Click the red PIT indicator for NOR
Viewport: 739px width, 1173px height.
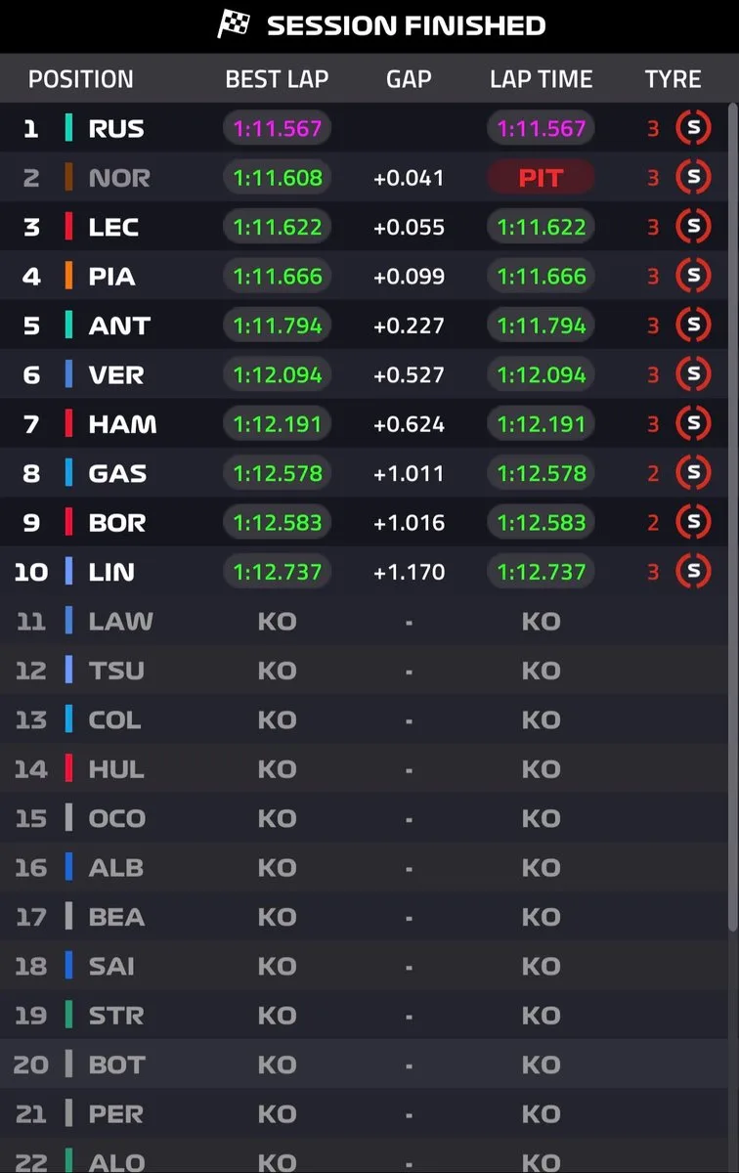tap(541, 178)
